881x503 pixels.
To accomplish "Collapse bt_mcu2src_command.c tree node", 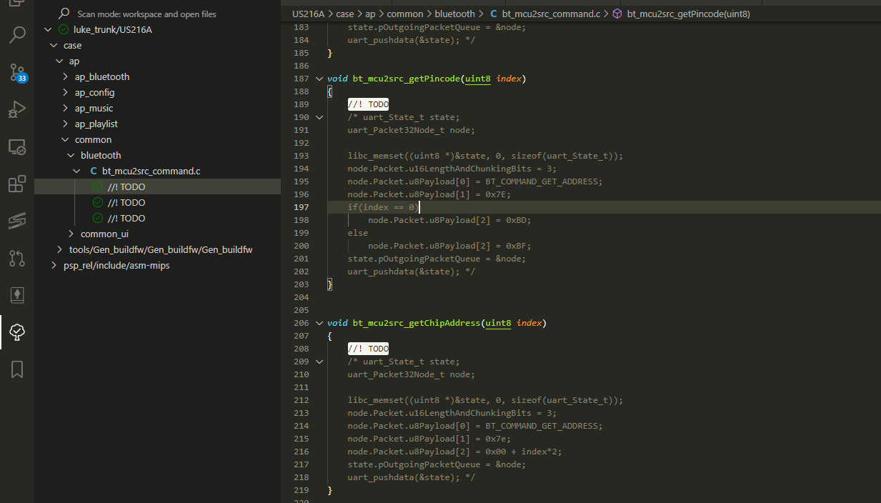I will tap(76, 171).
